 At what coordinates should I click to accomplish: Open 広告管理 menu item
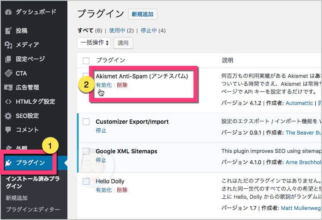[27, 87]
